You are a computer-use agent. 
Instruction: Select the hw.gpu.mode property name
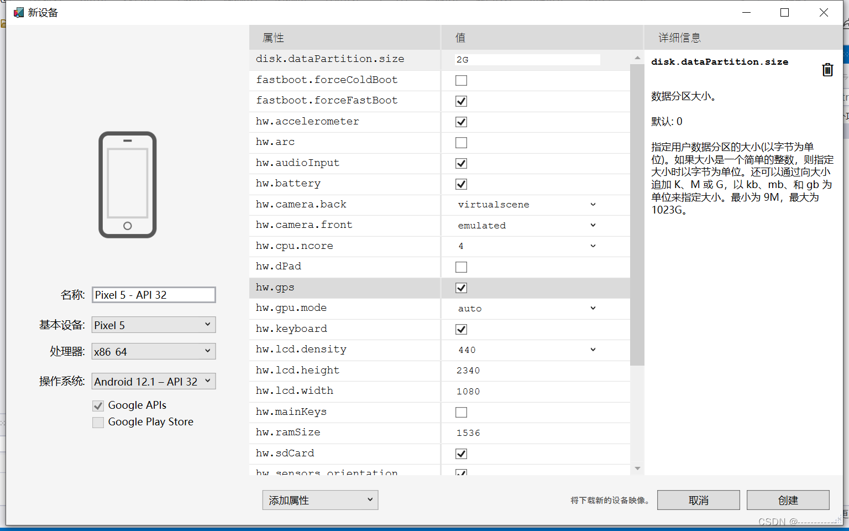click(x=291, y=308)
